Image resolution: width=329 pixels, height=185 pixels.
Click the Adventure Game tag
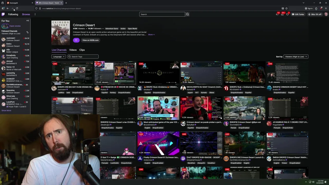[112, 29]
